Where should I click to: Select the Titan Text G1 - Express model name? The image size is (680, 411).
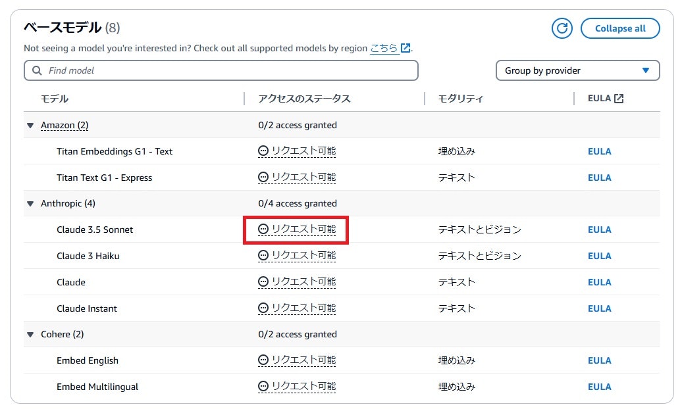click(105, 178)
